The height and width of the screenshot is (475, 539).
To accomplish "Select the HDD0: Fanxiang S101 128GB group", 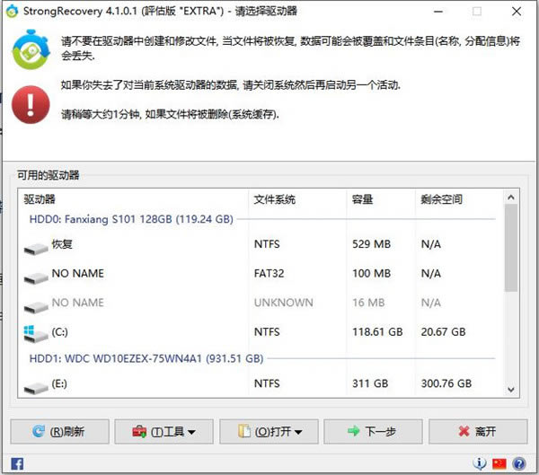I will click(131, 219).
